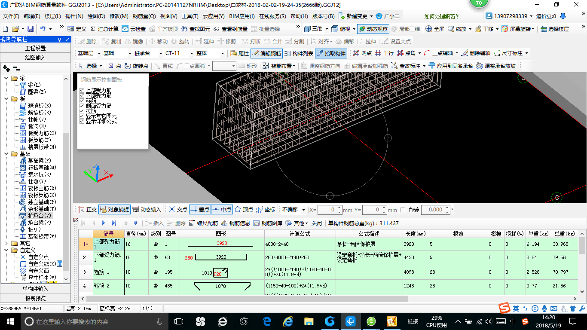Click 缩尺配筋 scaled rebar tool
The width and height of the screenshot is (587, 330).
pyautogui.click(x=203, y=223)
